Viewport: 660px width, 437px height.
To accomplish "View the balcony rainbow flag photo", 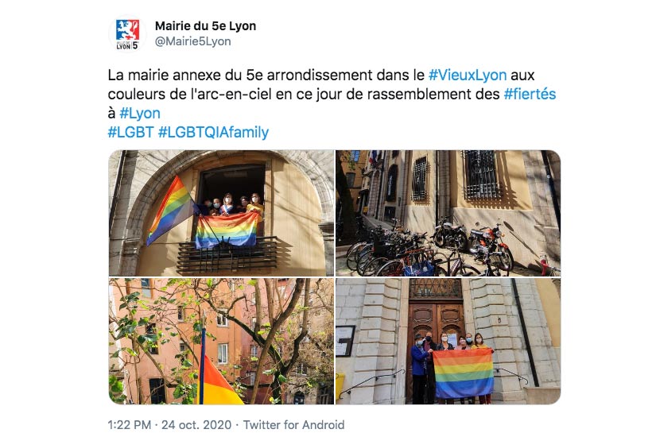I will [x=221, y=213].
